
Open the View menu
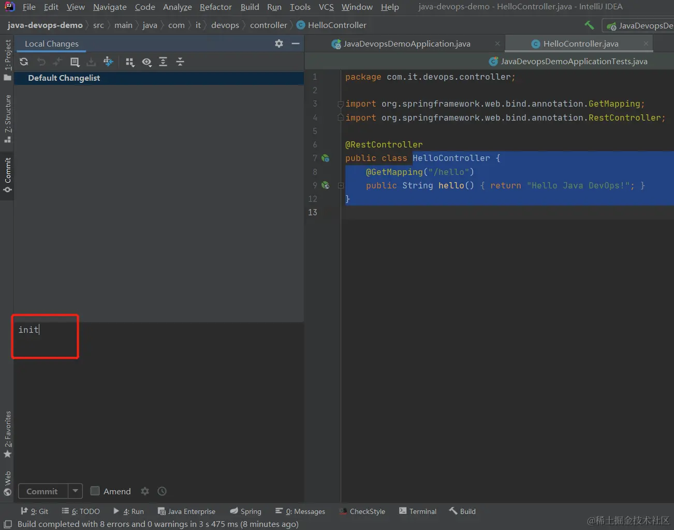pyautogui.click(x=76, y=7)
